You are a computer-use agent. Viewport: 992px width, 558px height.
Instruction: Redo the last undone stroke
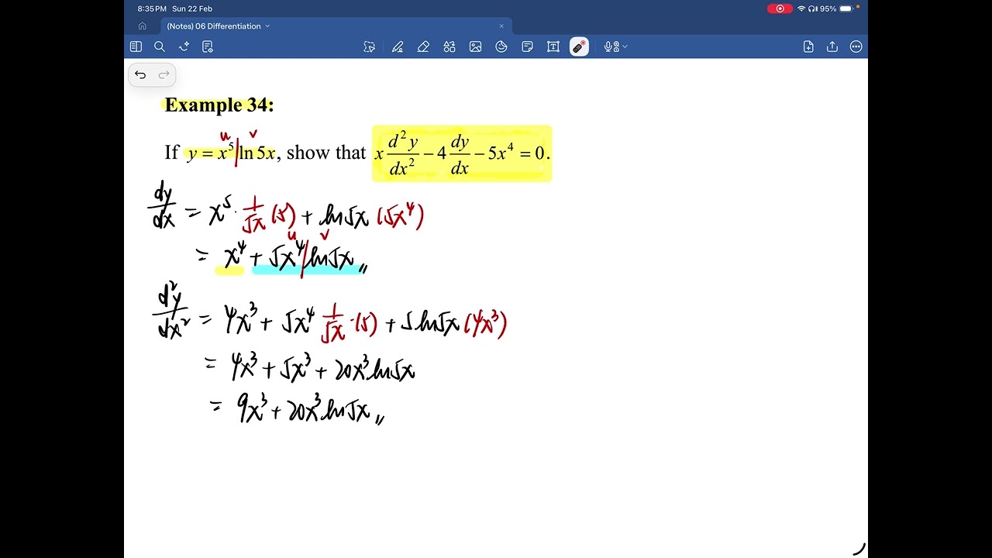pyautogui.click(x=164, y=75)
